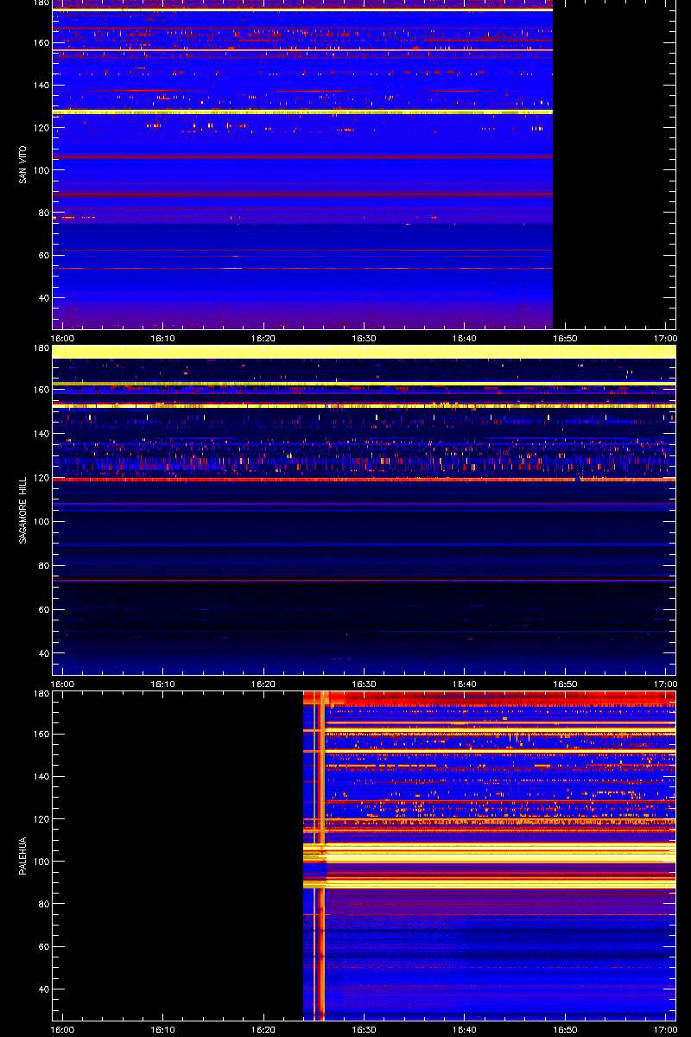Select 16:10 time label below San Vito plot
Viewport: 691px width, 1037px height.
(163, 339)
